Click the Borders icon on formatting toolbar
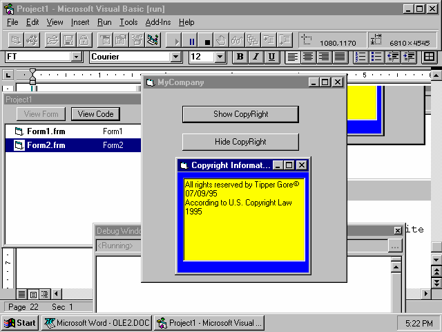 point(429,57)
